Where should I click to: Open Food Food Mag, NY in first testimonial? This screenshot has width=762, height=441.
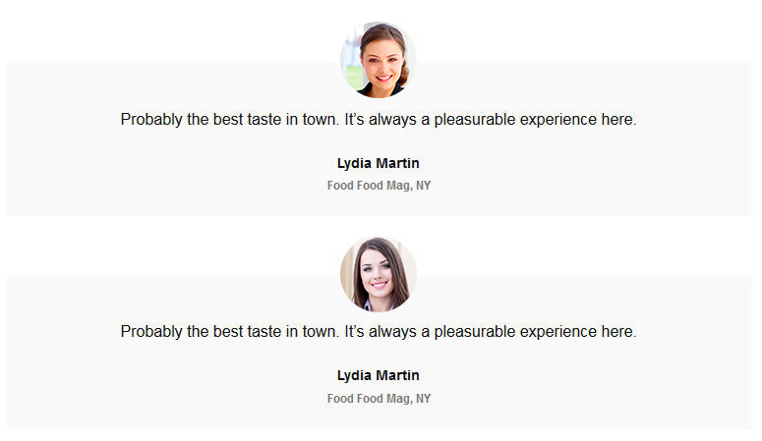click(379, 186)
